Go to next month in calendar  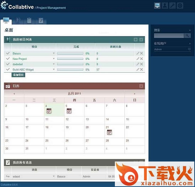point(135,94)
